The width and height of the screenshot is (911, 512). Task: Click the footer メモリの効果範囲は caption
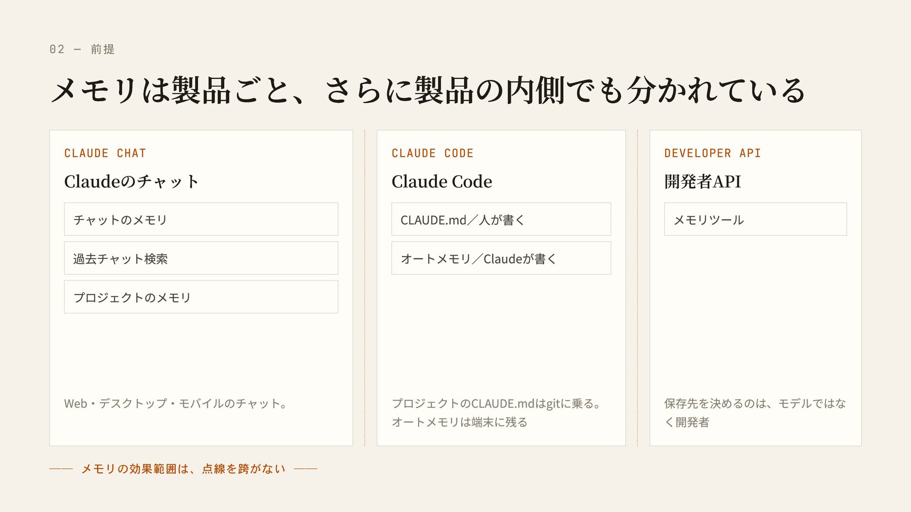click(x=183, y=469)
